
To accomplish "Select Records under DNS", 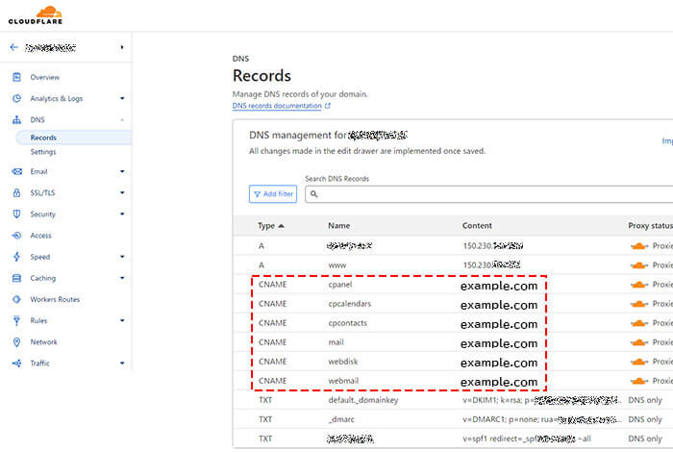I will [43, 138].
